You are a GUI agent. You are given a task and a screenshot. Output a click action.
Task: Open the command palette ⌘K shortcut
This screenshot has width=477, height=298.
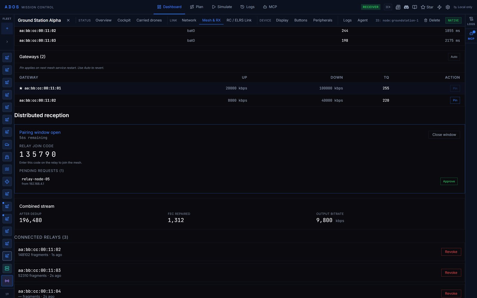tap(388, 7)
